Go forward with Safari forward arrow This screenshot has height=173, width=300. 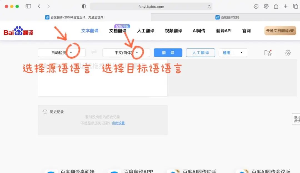(48, 6)
